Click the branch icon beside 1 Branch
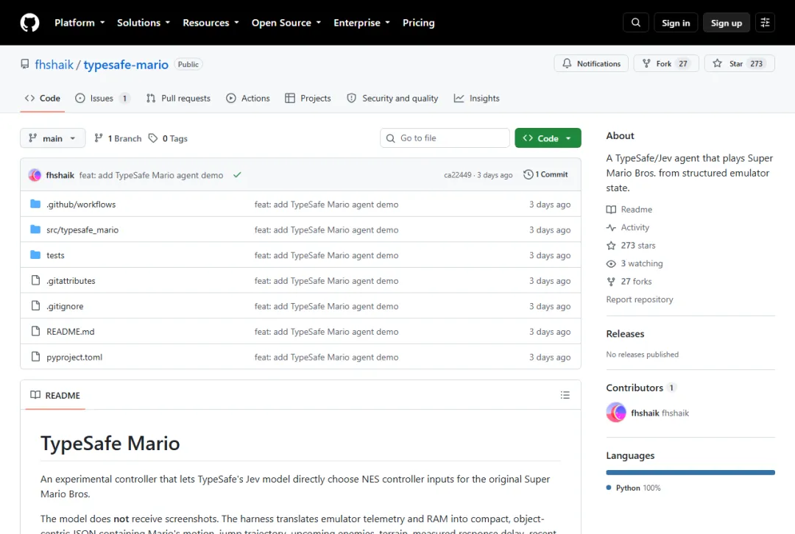The height and width of the screenshot is (534, 795). coord(99,138)
